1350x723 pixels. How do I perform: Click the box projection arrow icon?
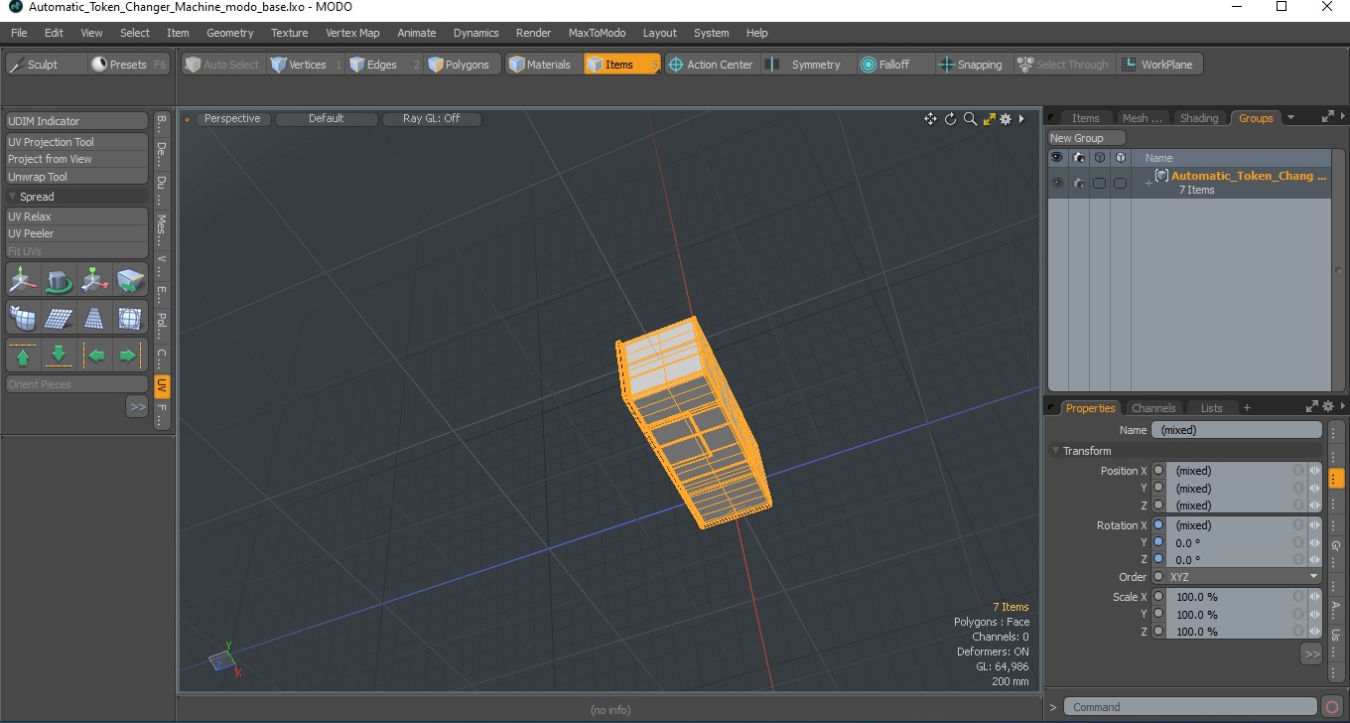click(130, 281)
